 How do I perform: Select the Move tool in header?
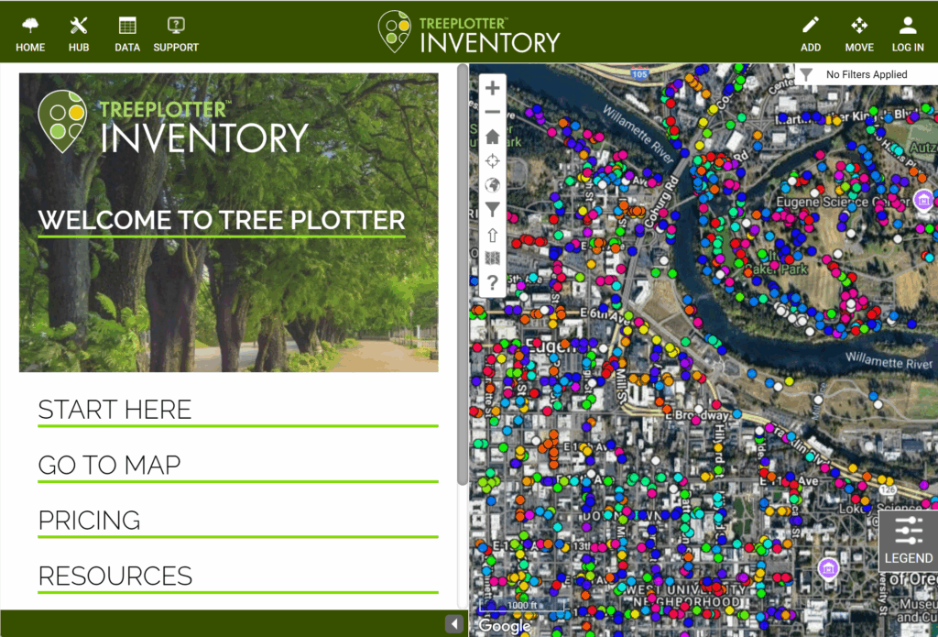859,33
